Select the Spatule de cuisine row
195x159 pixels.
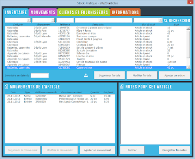coord(96,50)
